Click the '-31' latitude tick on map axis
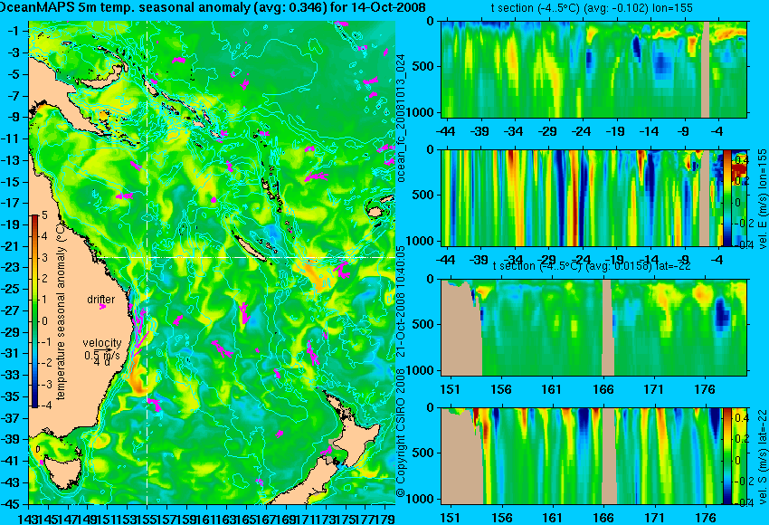This screenshot has width=769, height=525. pos(11,354)
